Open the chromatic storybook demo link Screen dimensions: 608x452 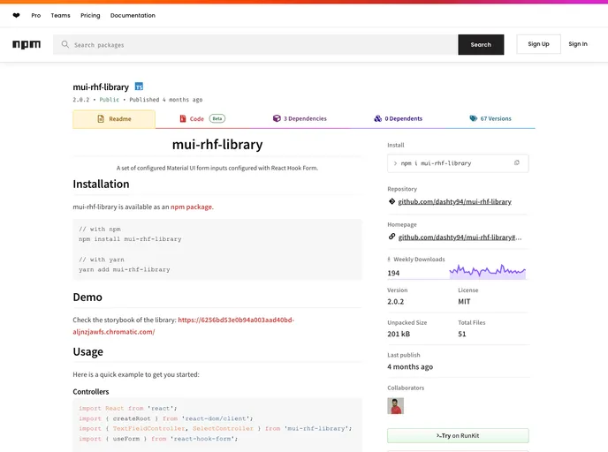[184, 326]
